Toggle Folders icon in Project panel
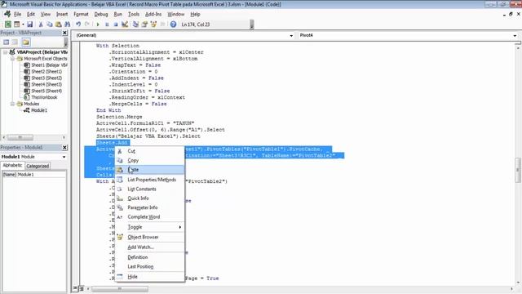Screen dimensions: 522x294 click(x=26, y=42)
